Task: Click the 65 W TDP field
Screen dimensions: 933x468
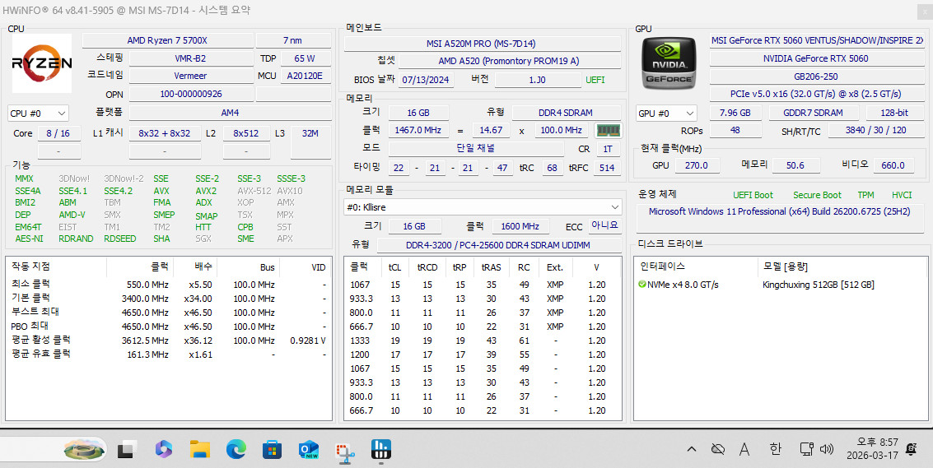Action: (305, 58)
